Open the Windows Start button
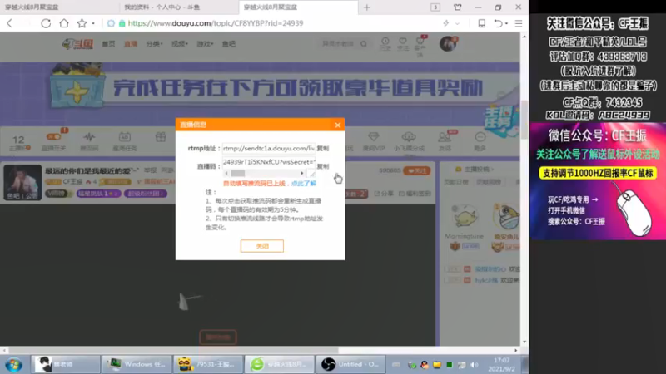666x374 pixels. coord(13,364)
